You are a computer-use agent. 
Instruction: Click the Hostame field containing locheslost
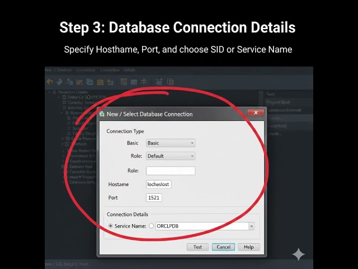tap(158, 184)
